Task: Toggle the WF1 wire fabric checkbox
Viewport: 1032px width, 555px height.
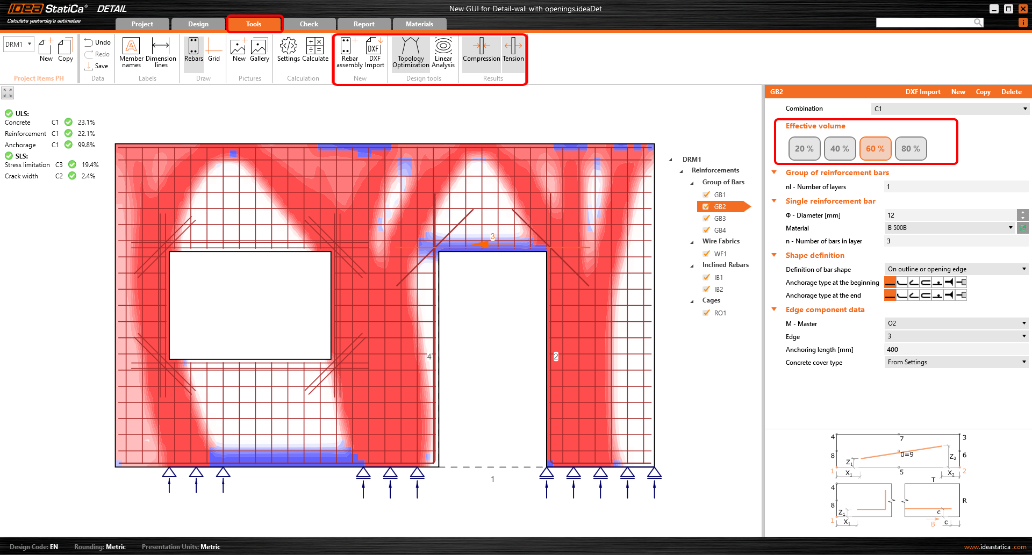Action: pos(706,254)
